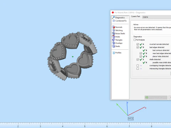
Task: Click ruler mark 5 at bottom
Action: pyautogui.click(x=85, y=127)
